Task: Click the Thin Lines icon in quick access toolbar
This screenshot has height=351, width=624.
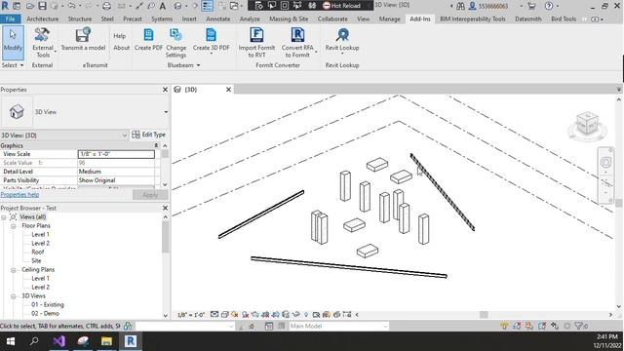Action: 207,6
